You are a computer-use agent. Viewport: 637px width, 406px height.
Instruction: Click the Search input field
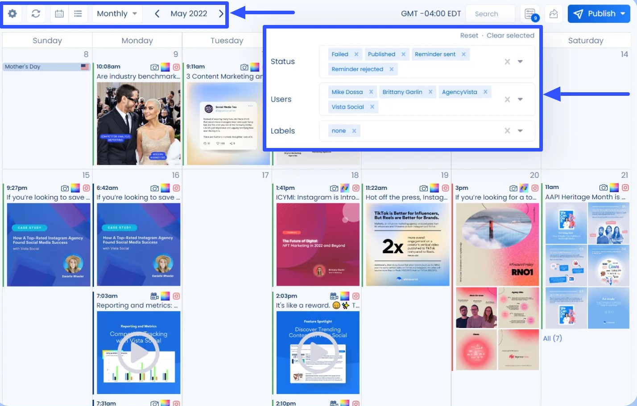[x=490, y=13]
